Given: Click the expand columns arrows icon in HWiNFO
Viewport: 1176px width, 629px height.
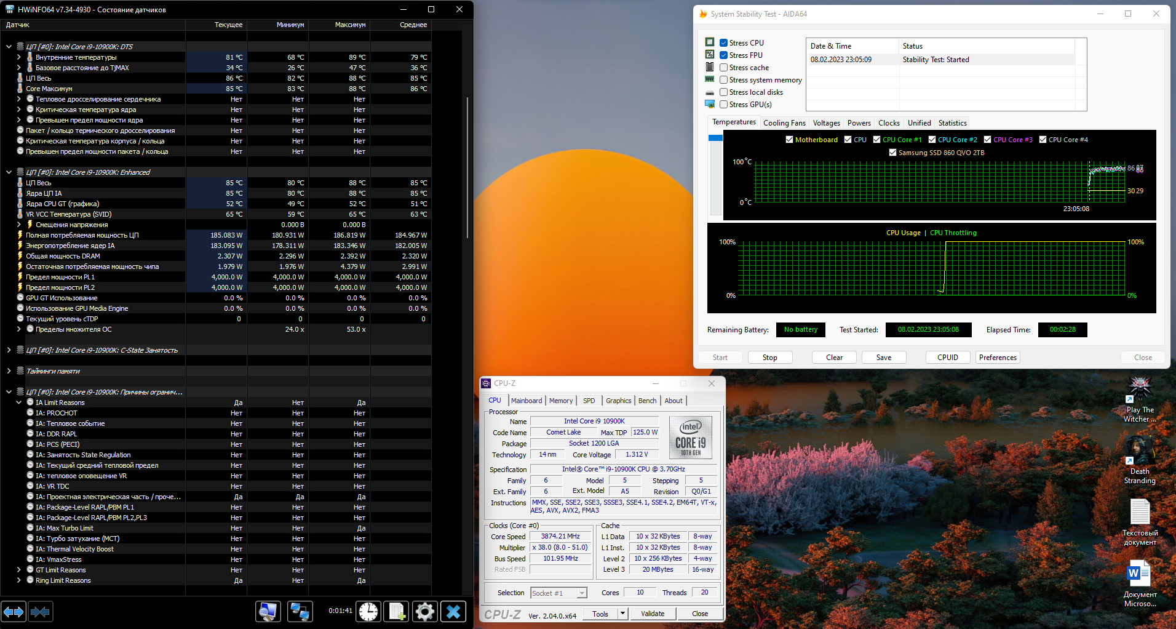Looking at the screenshot, I should pos(14,611).
